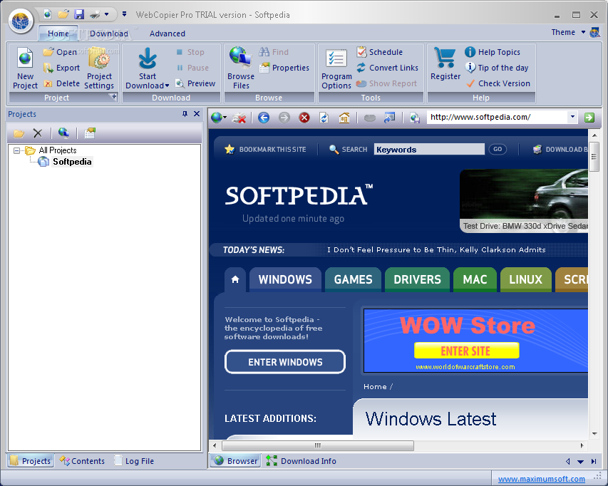This screenshot has width=608, height=486.
Task: Select the Contents bottom tab
Action: (82, 461)
